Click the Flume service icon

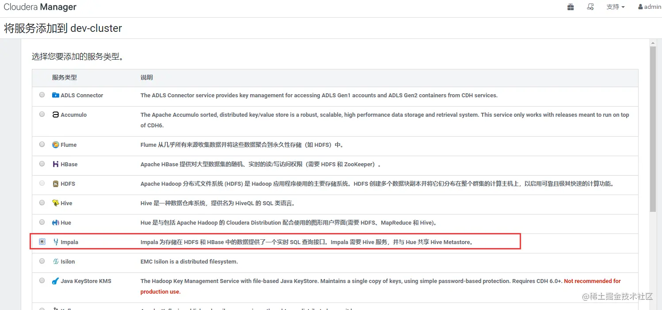[x=56, y=145]
